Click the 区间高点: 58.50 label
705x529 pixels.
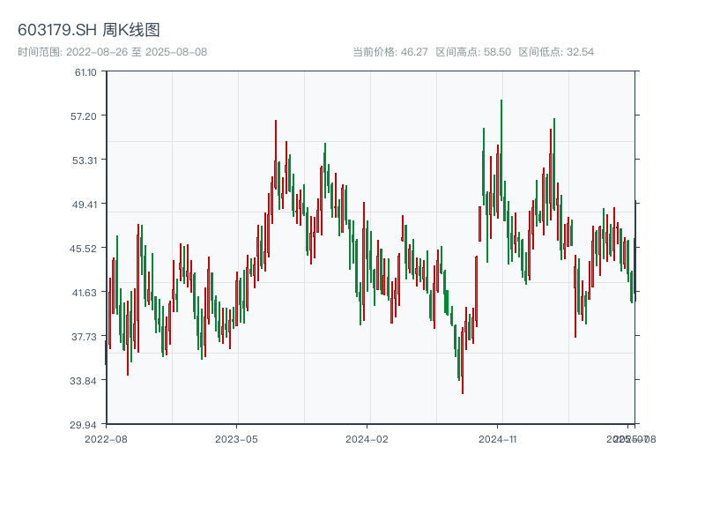click(x=473, y=52)
